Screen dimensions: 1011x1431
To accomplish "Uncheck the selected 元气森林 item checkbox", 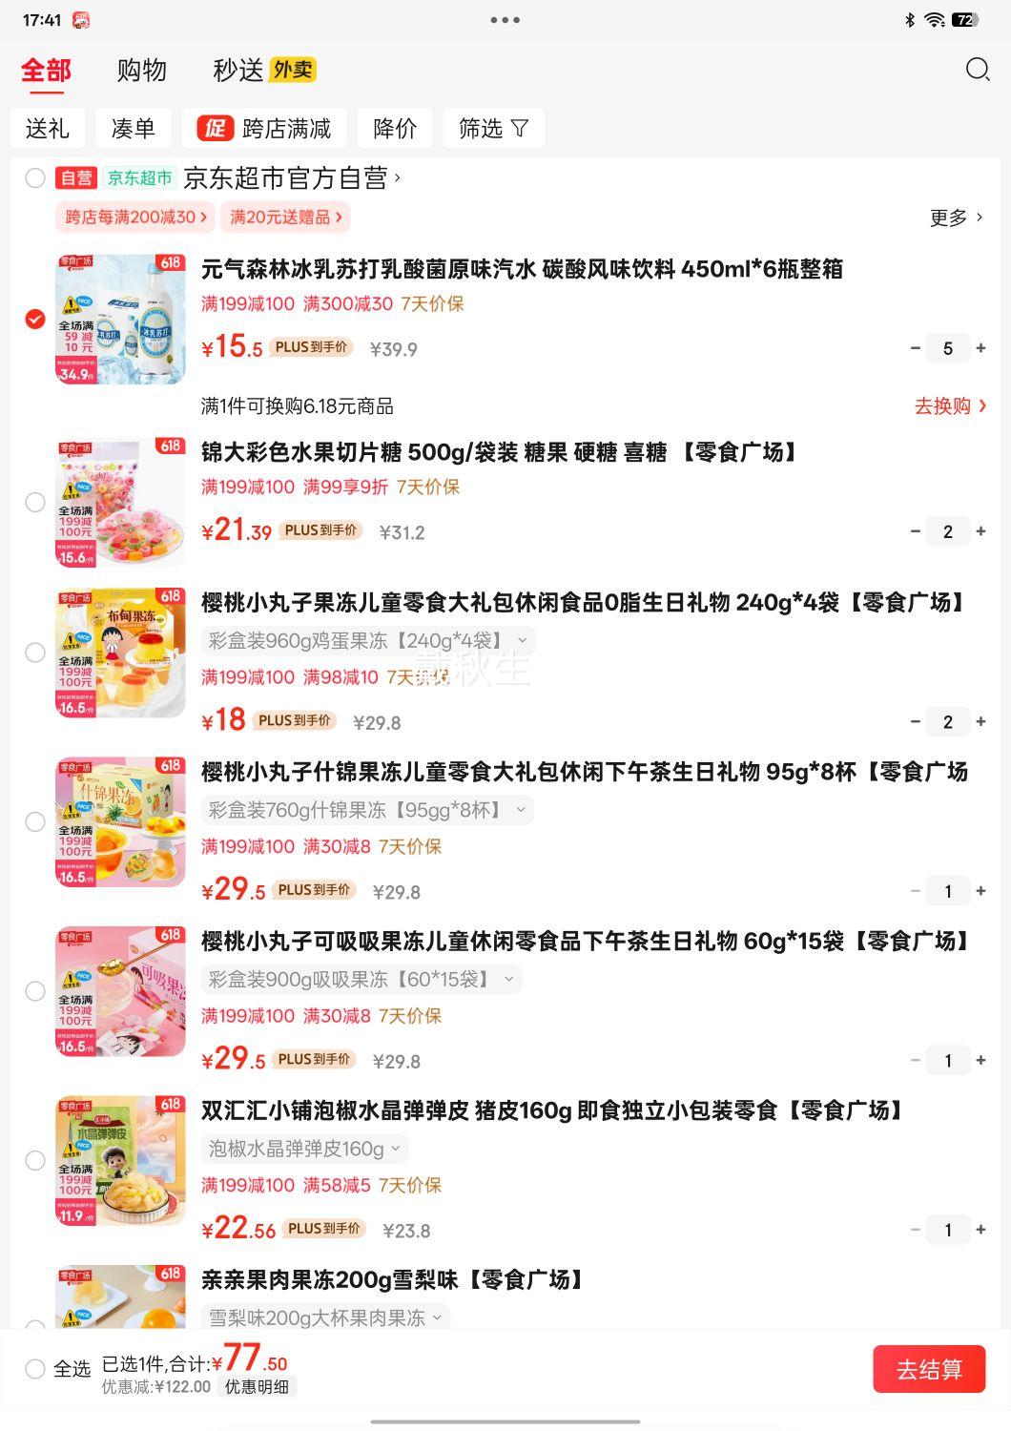I will 35,319.
